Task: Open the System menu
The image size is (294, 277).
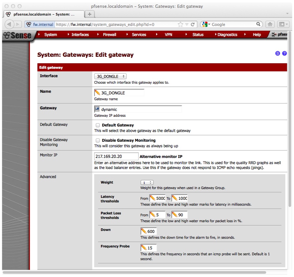Action: click(50, 34)
